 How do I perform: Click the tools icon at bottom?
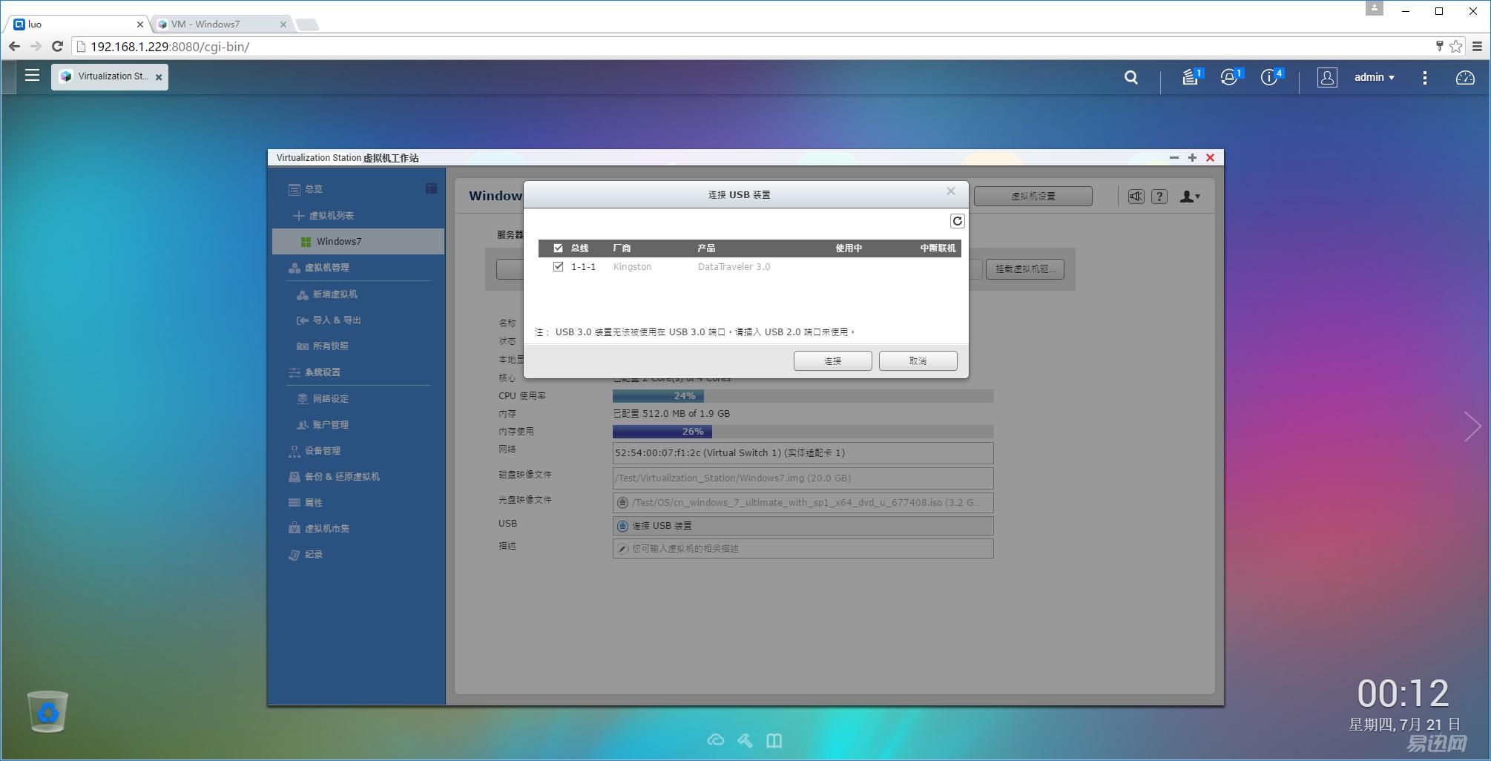point(745,740)
